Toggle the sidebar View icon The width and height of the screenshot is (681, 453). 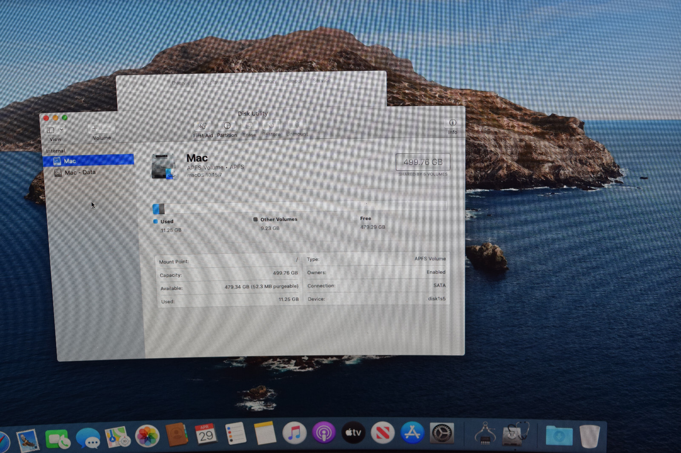51,130
